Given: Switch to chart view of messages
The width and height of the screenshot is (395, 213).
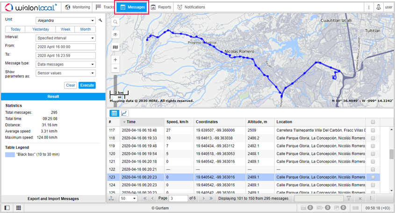Looking at the screenshot, I should (124, 113).
